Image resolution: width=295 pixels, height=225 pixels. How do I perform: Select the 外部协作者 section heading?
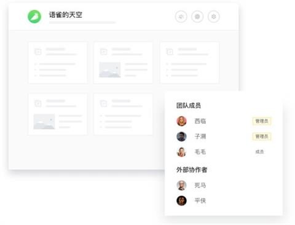[x=192, y=170]
